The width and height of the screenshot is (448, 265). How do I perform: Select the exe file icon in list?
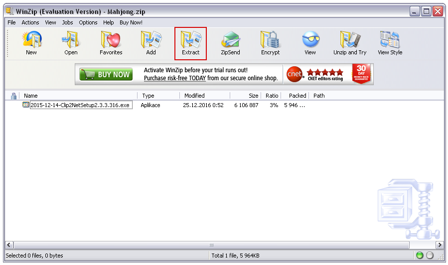coord(26,105)
